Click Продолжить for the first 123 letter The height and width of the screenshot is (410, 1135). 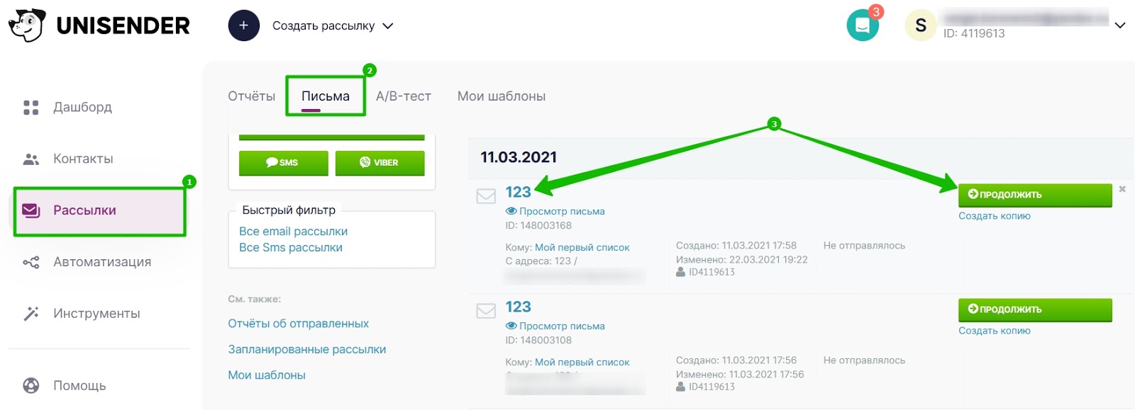(x=1035, y=195)
